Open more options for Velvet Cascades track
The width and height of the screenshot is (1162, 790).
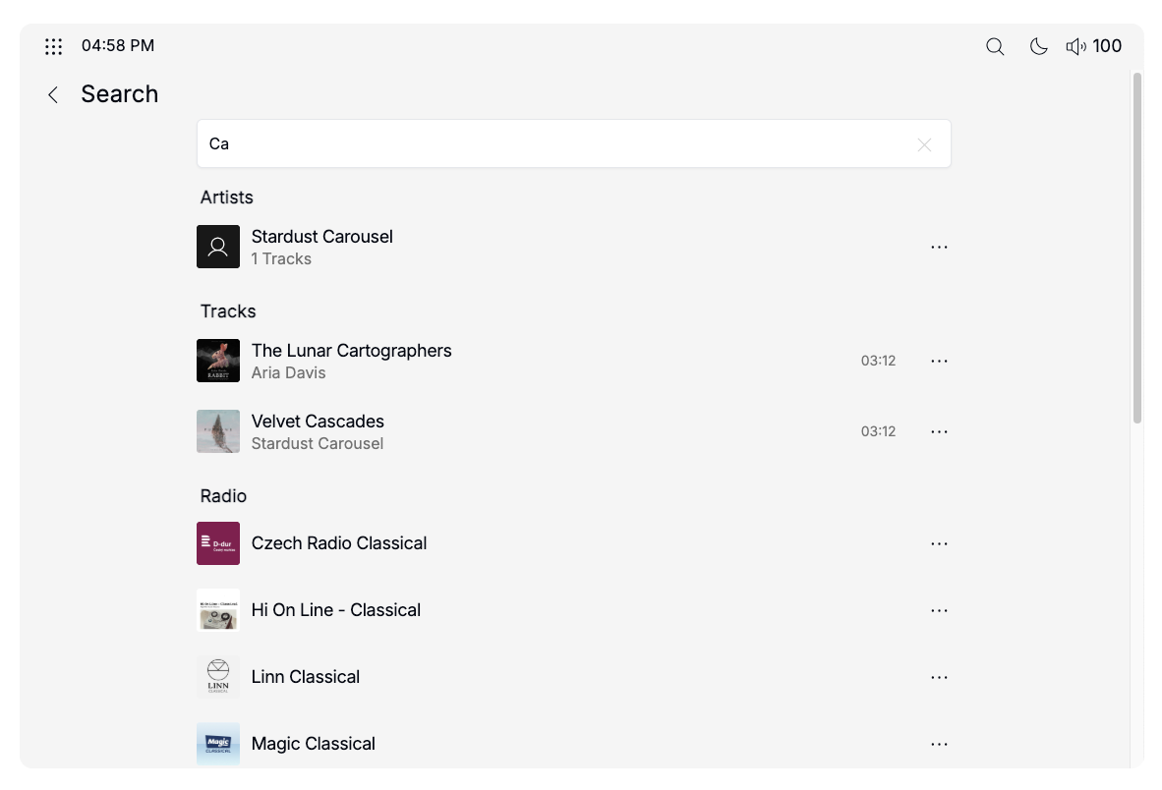pyautogui.click(x=939, y=431)
